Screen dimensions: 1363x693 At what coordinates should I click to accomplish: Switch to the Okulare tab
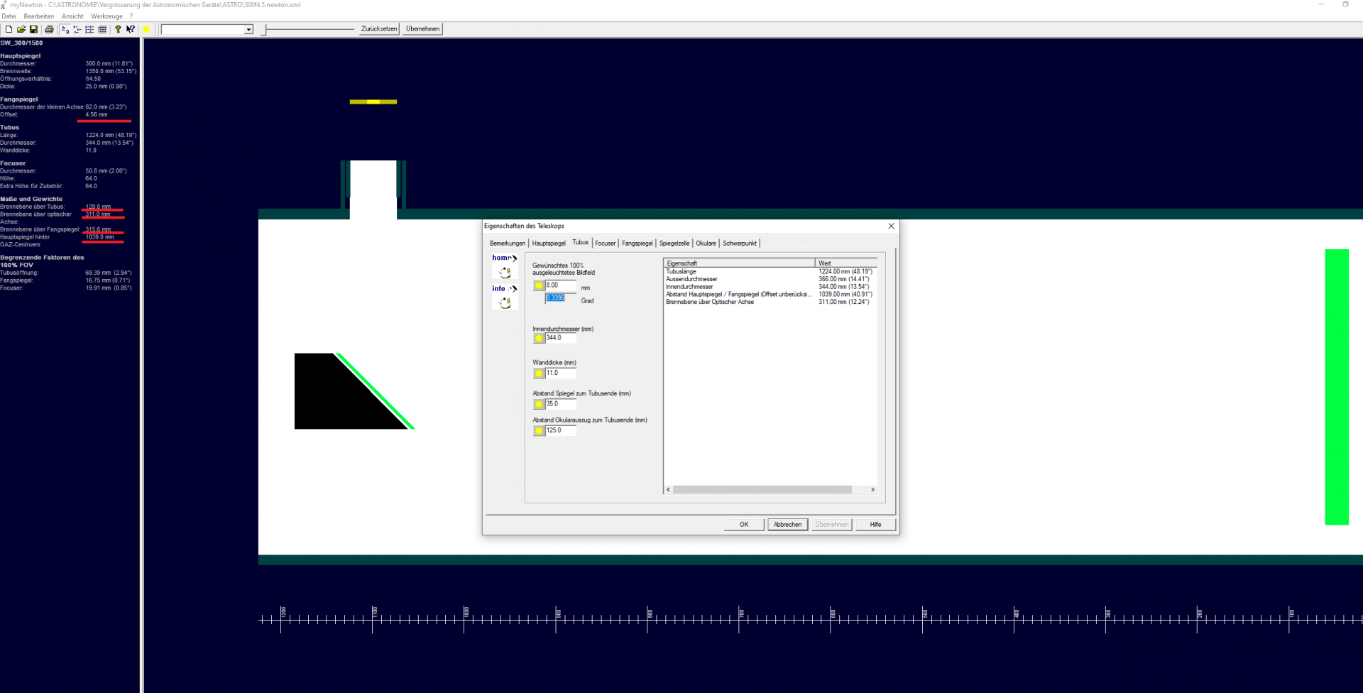click(x=706, y=244)
